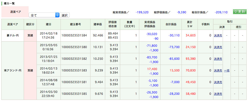Screen dimensions: 251x104
Task: Click position number 10000323531585
Action: pyautogui.click(x=74, y=94)
